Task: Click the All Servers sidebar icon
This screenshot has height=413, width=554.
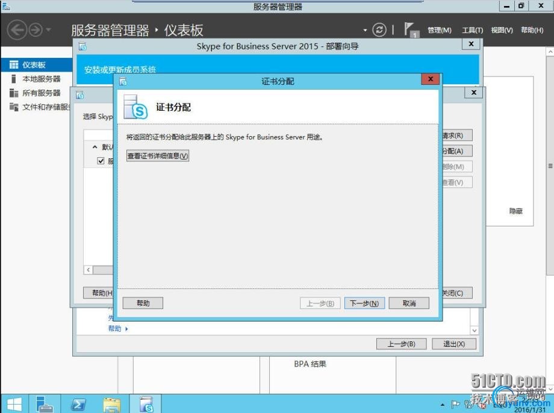Action: click(14, 93)
